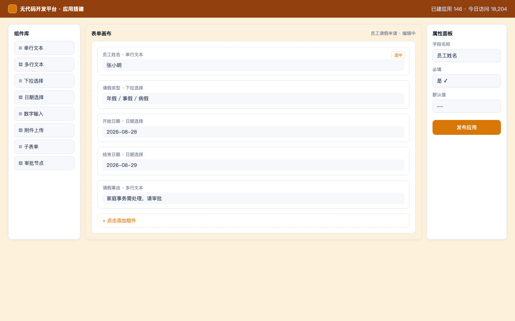The image size is (515, 321).
Task: Select the 下拉选择 component label
Action: [33, 81]
